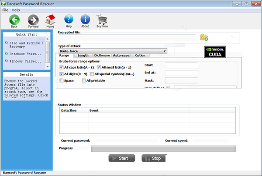Screen dimensions: 262x176
Task: Enable the All printable checkbox
Action: pyautogui.click(x=83, y=80)
